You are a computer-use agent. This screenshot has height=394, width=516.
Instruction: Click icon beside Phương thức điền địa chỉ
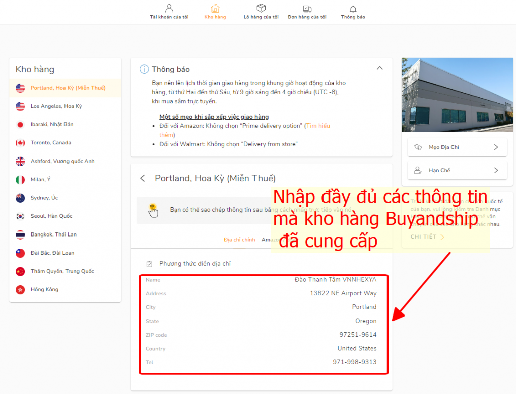pos(149,264)
